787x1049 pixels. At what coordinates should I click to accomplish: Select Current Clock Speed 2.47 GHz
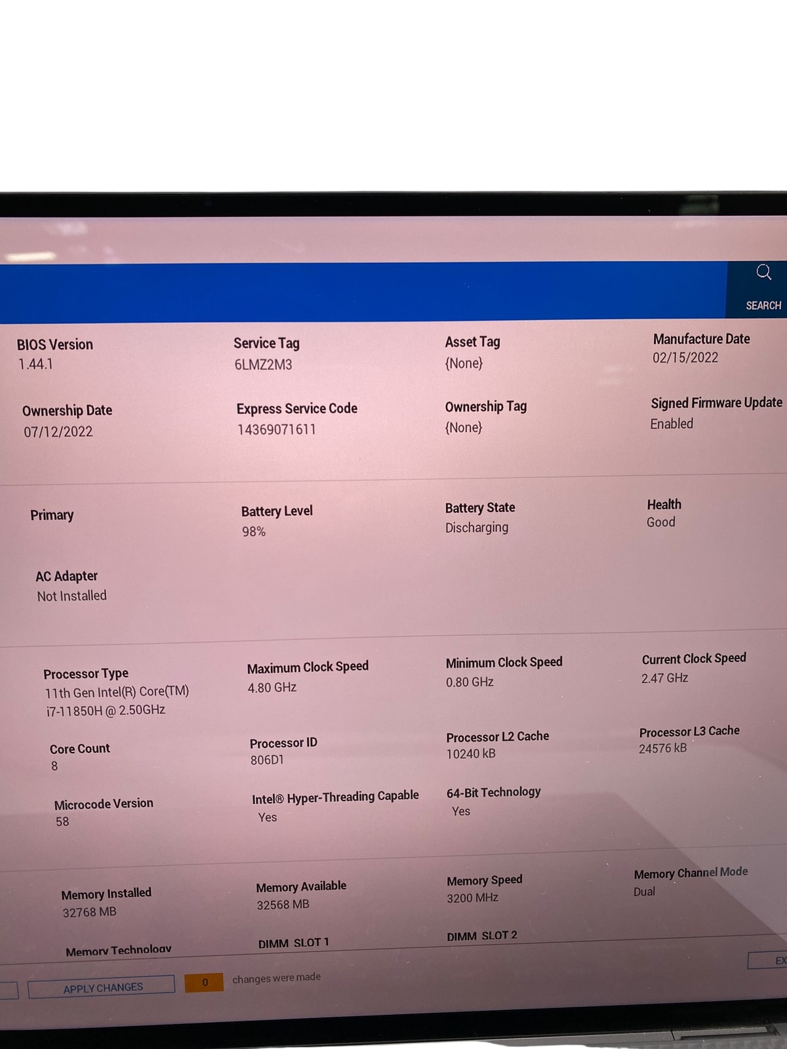pos(664,679)
